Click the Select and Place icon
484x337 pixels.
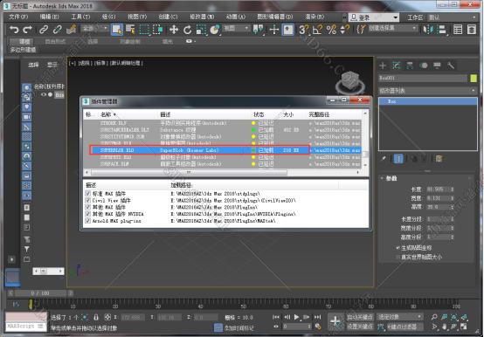215,30
